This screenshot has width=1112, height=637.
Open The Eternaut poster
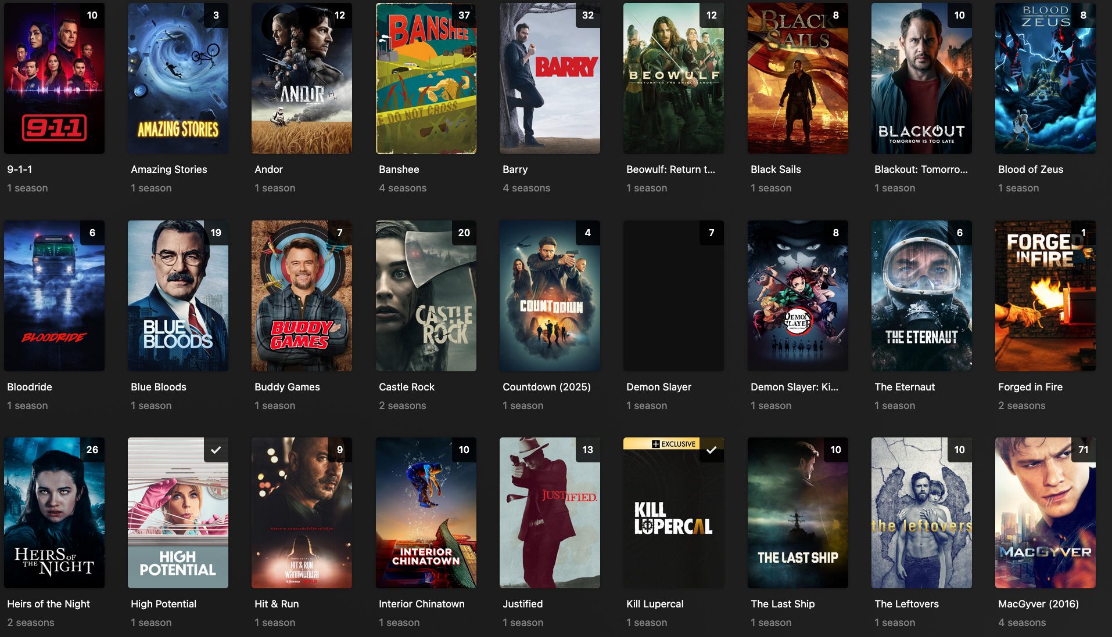[x=921, y=296]
